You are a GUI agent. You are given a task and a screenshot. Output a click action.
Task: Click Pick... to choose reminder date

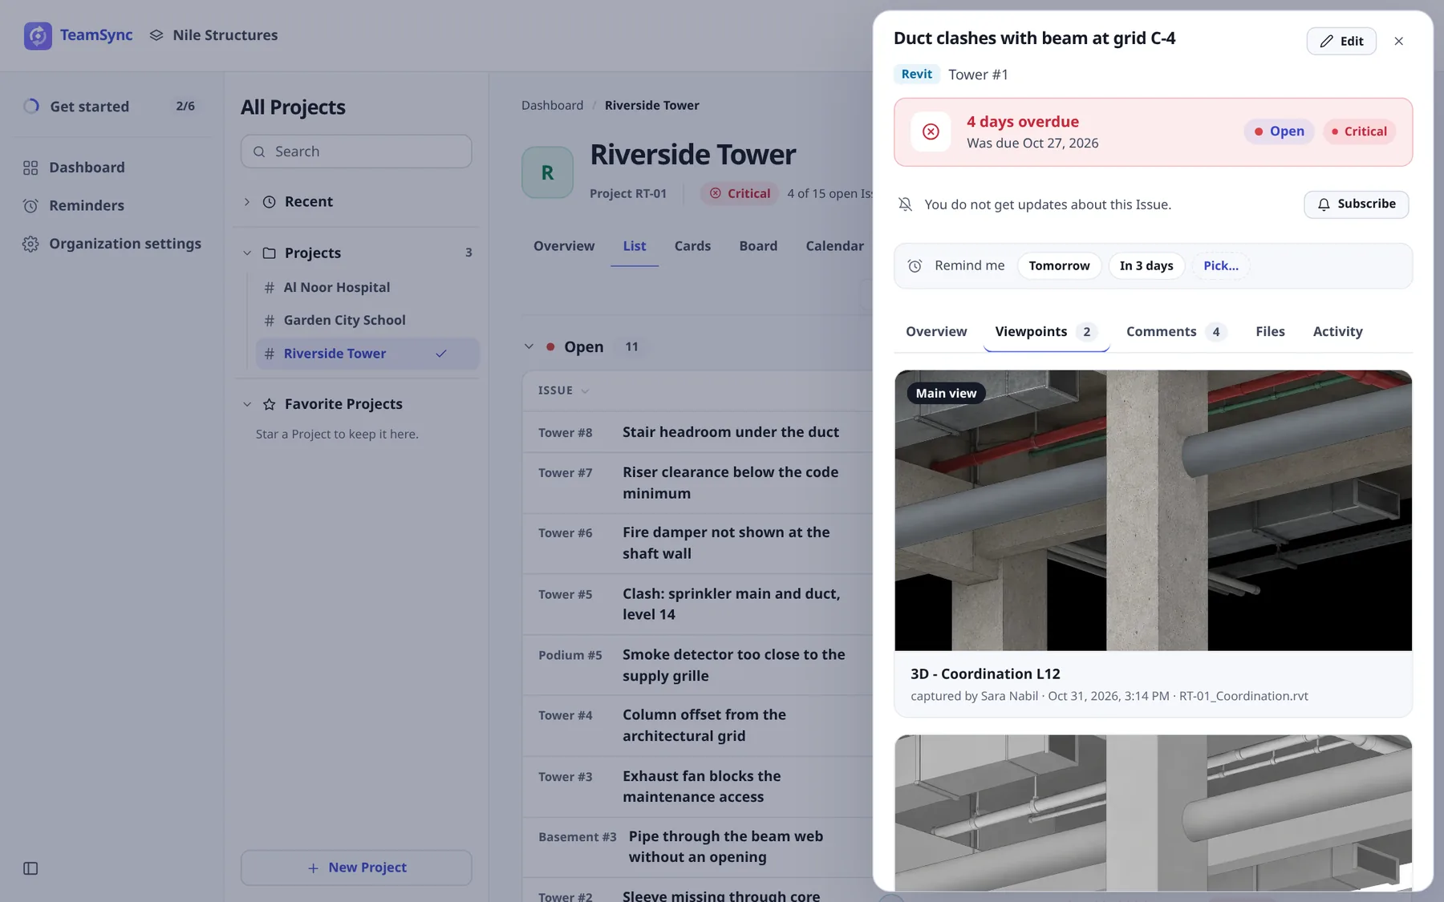pos(1220,266)
